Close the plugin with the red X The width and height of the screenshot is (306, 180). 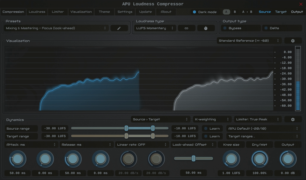[x=301, y=4]
